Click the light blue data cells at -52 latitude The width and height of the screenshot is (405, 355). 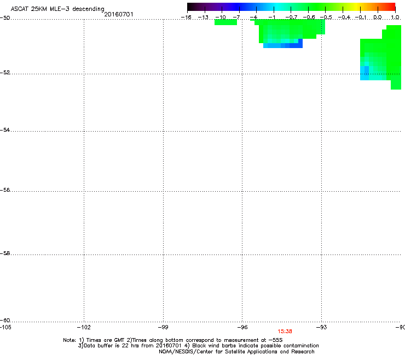click(364, 73)
